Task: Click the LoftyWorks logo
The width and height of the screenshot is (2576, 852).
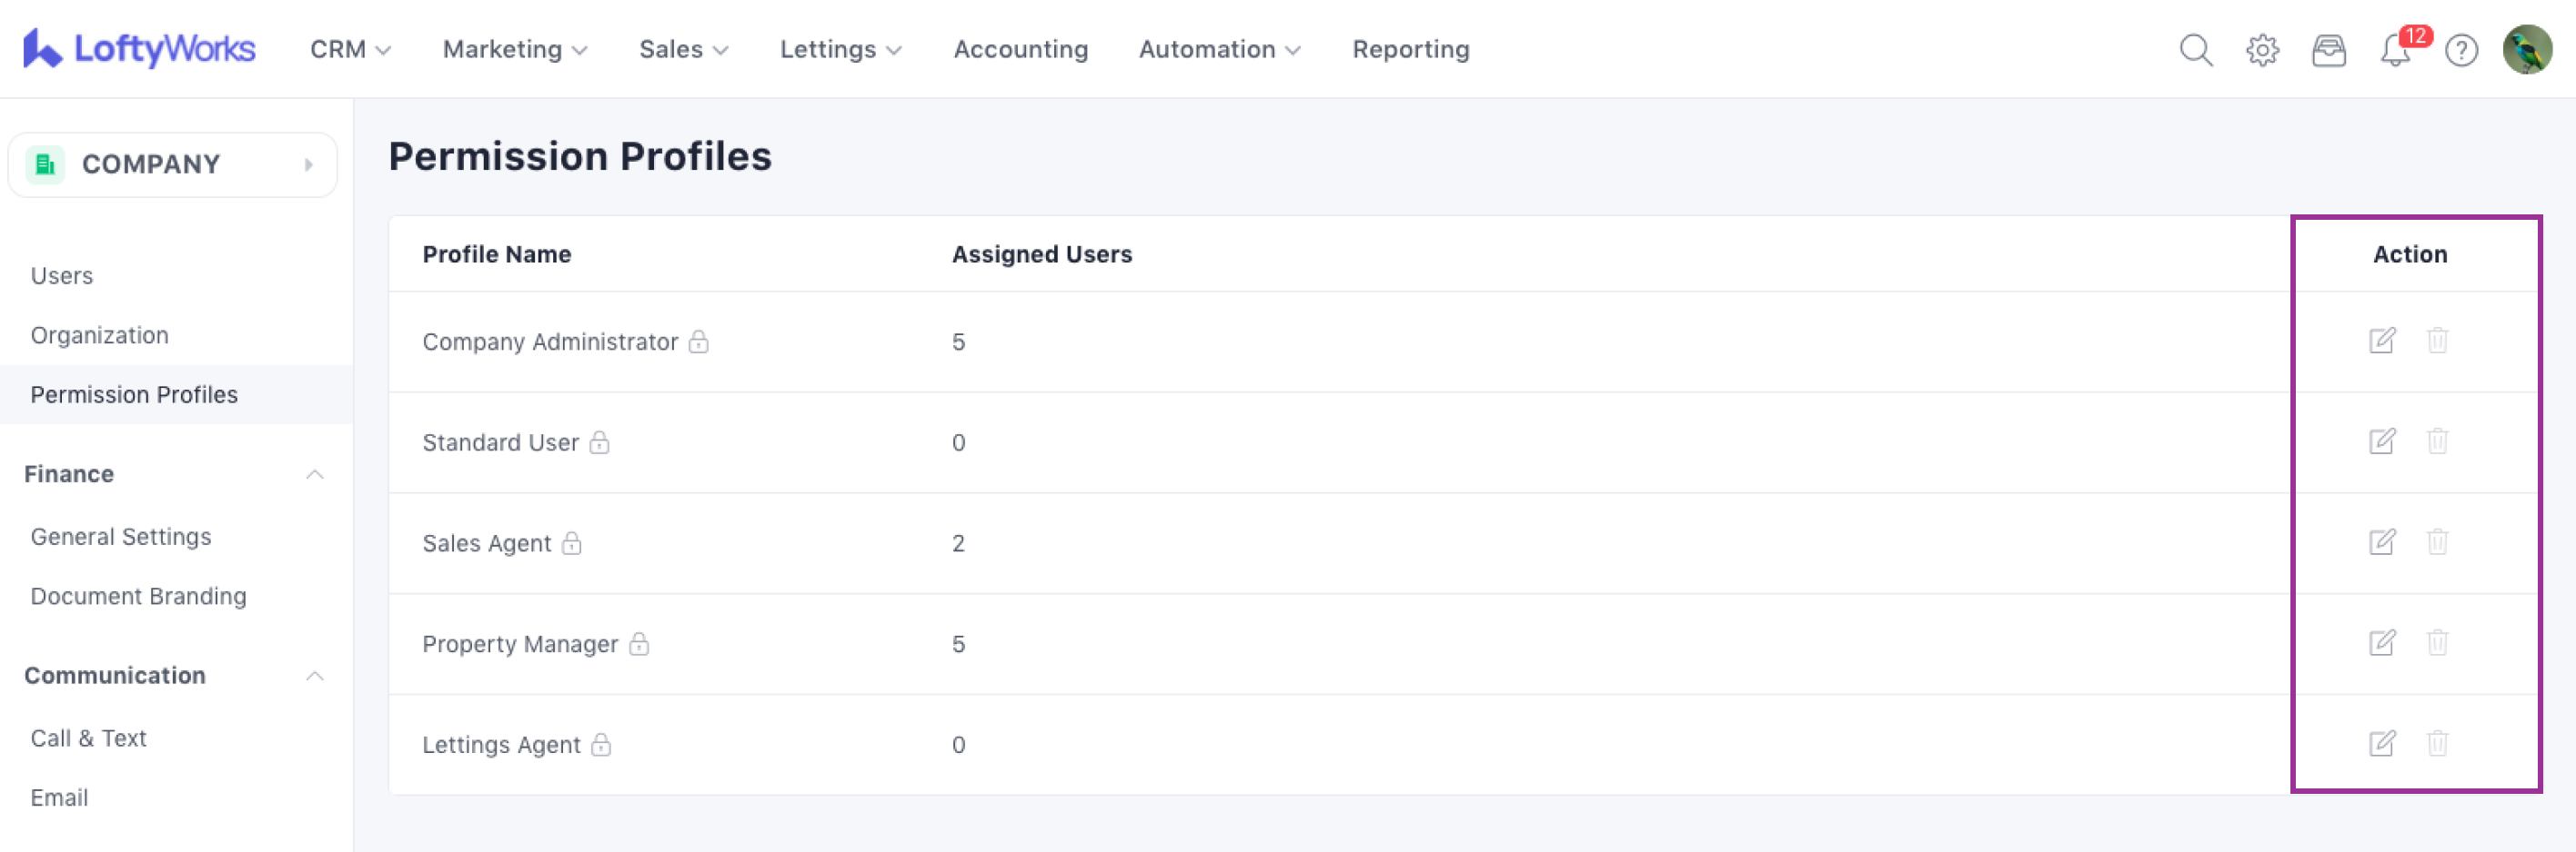Action: pos(139,49)
